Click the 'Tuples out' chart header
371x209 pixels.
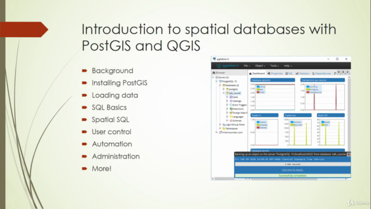point(297,116)
